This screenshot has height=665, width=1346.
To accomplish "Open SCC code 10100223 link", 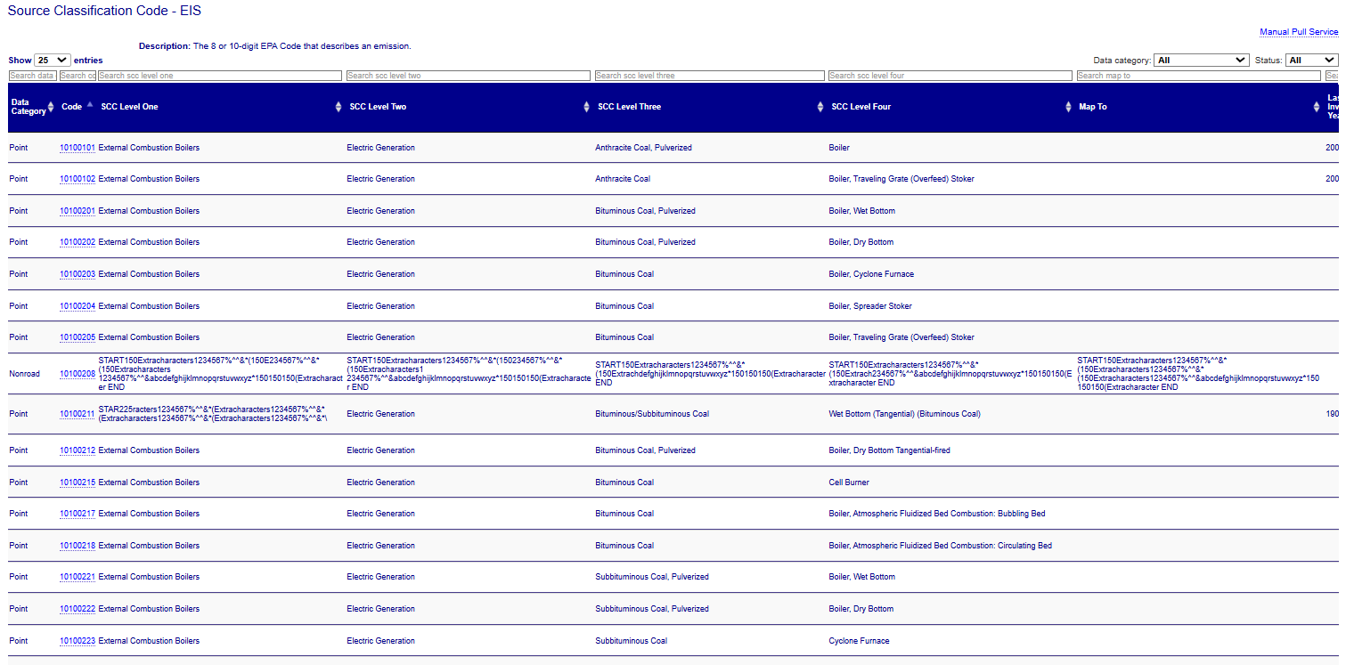I will 77,641.
